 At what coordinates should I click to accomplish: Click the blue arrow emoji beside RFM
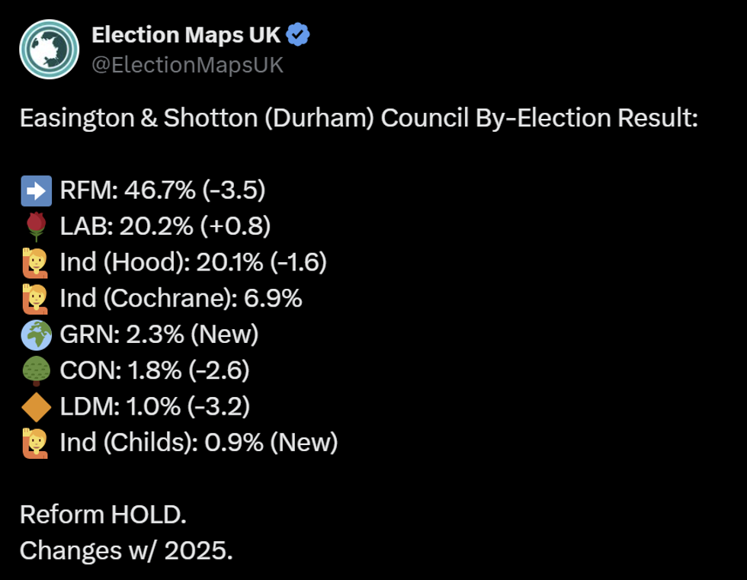pyautogui.click(x=36, y=190)
